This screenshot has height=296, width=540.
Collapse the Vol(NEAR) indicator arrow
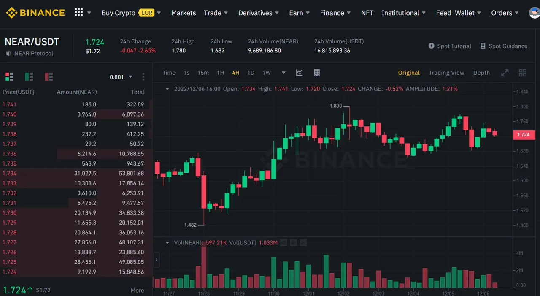click(x=167, y=243)
